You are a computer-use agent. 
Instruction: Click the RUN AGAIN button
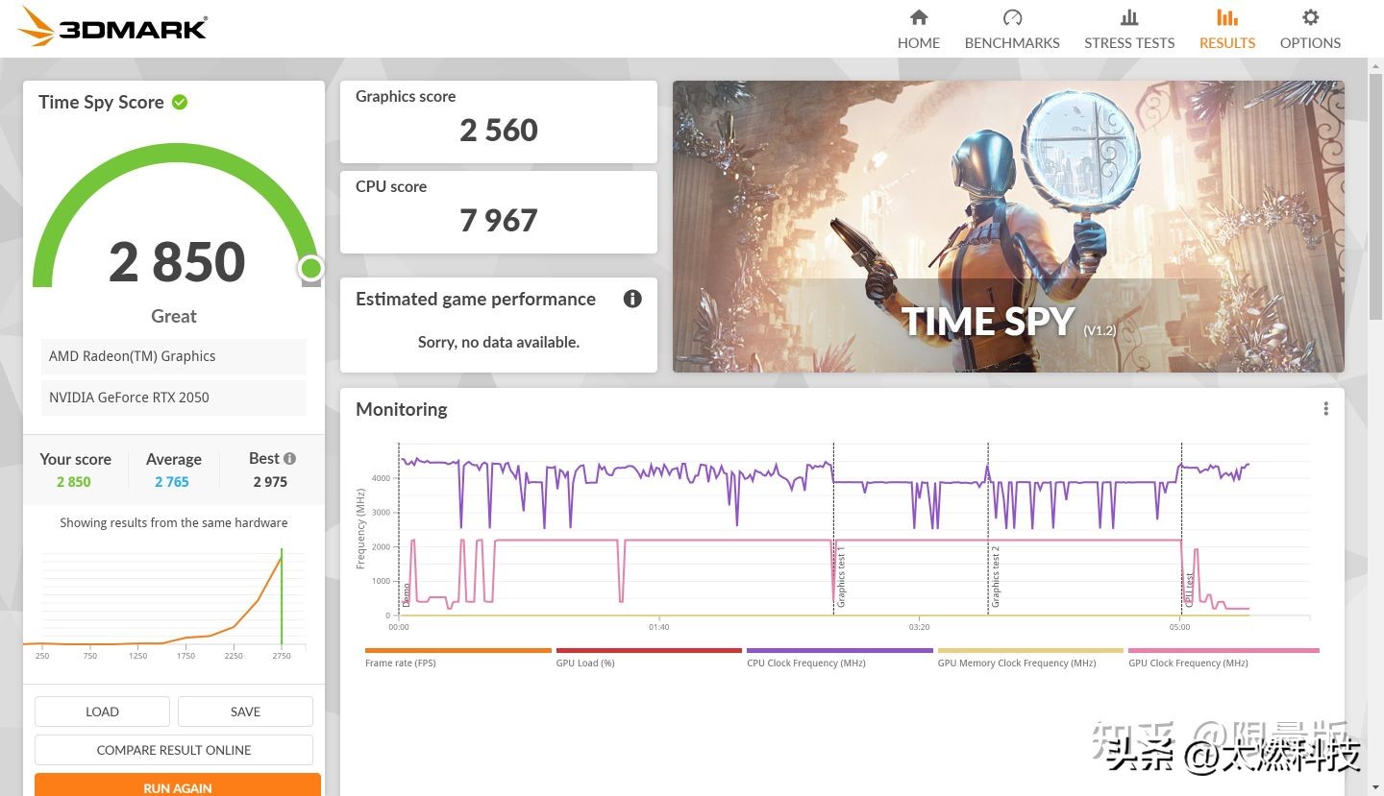coord(178,786)
